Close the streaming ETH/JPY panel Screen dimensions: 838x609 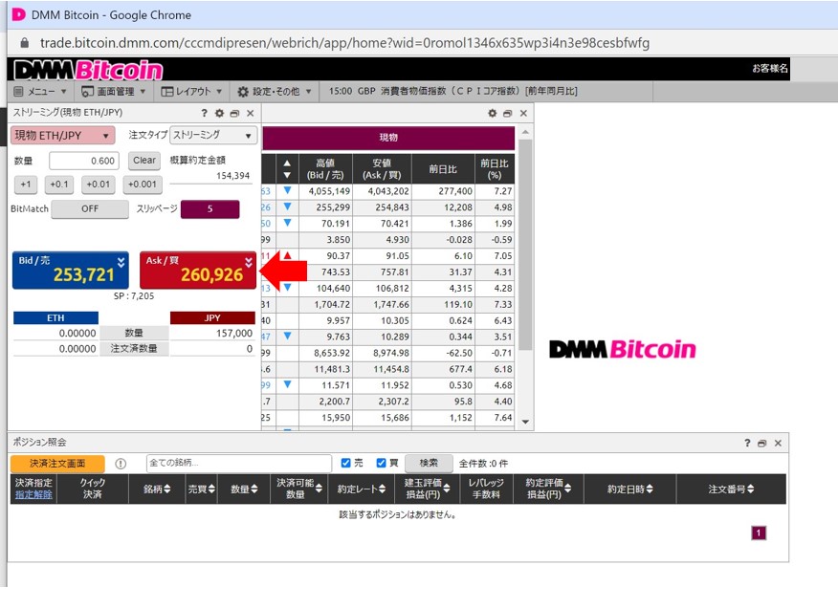tap(250, 113)
